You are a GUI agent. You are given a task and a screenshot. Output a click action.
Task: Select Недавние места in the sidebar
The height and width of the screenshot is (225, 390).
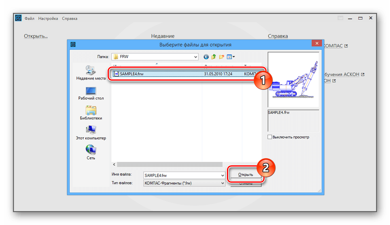pyautogui.click(x=91, y=72)
